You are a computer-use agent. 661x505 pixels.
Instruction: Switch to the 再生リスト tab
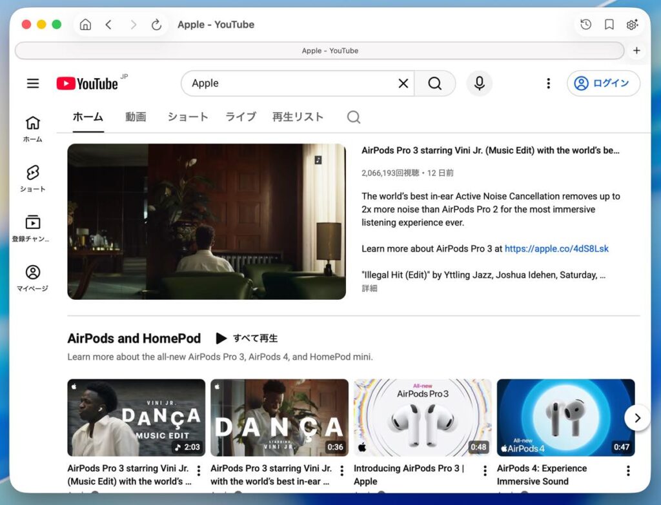[x=298, y=117]
